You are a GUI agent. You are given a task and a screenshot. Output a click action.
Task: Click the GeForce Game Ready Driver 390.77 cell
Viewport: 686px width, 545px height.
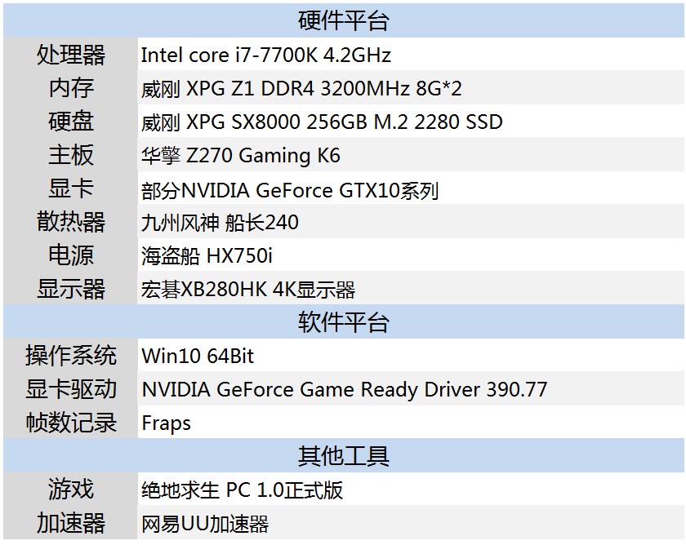tap(344, 389)
